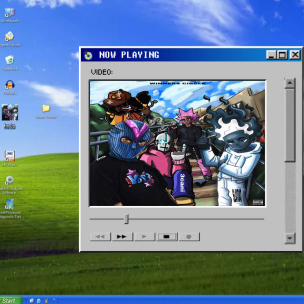Open the Arbeitsplatz desktop icon

[9, 13]
